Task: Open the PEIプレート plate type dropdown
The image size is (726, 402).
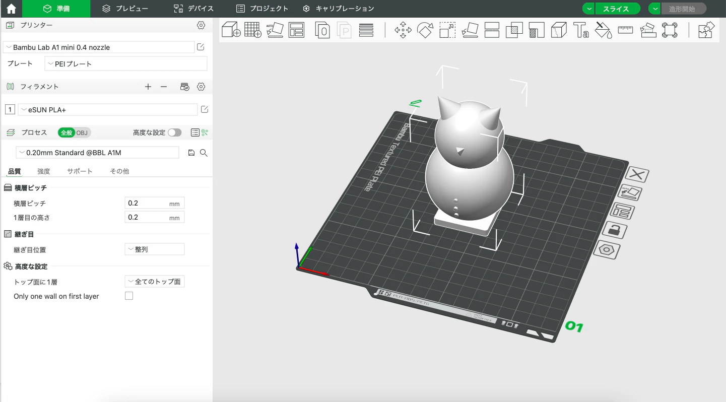Action: point(126,63)
